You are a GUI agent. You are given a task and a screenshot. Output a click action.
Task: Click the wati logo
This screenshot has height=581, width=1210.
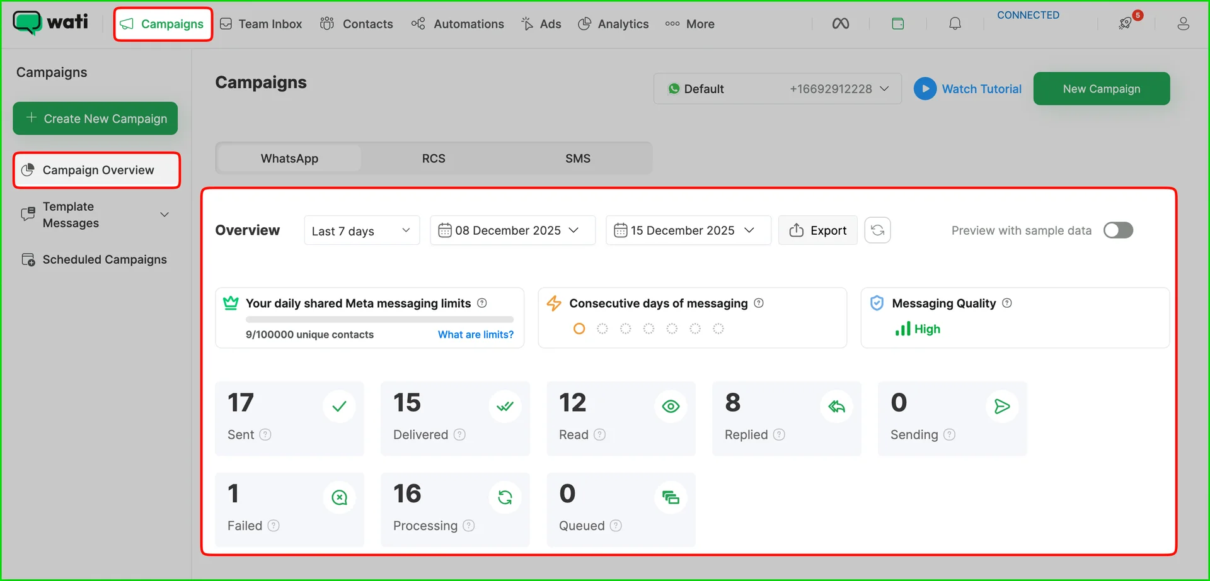tap(50, 23)
